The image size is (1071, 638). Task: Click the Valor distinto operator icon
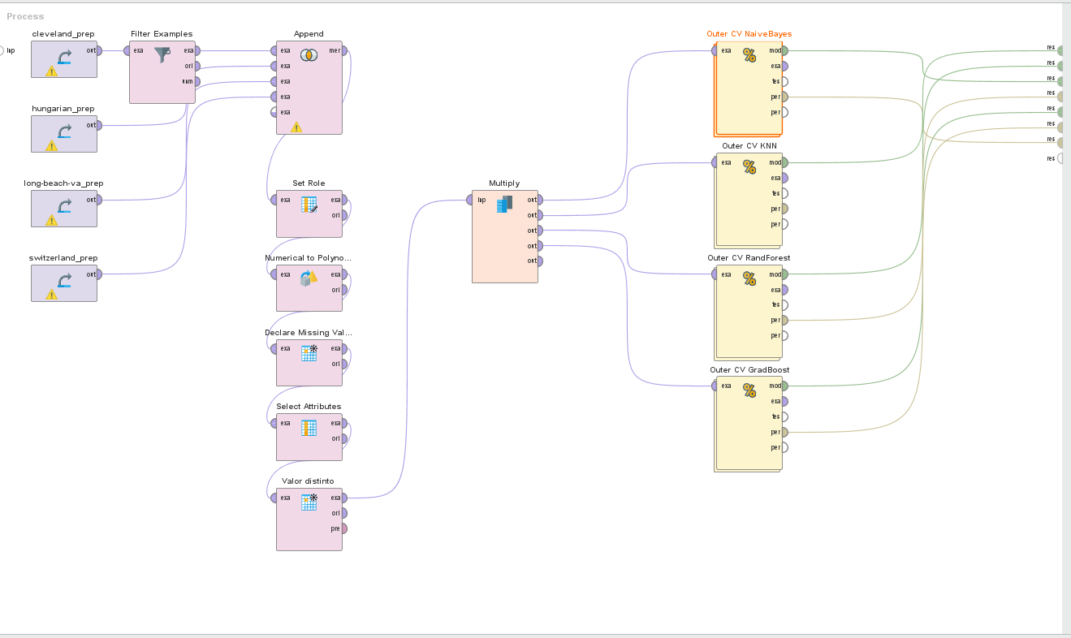tap(309, 502)
